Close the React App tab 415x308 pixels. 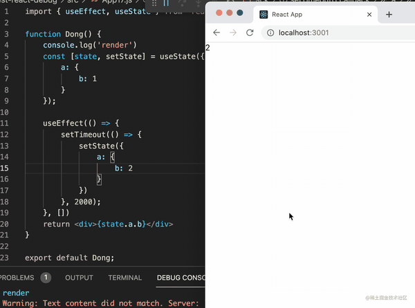coord(369,15)
